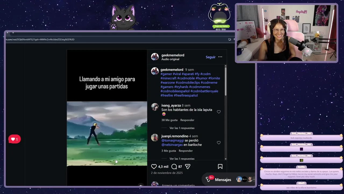344x194 pixels.
Task: Open the #codm hashtag
Action: tap(205, 74)
